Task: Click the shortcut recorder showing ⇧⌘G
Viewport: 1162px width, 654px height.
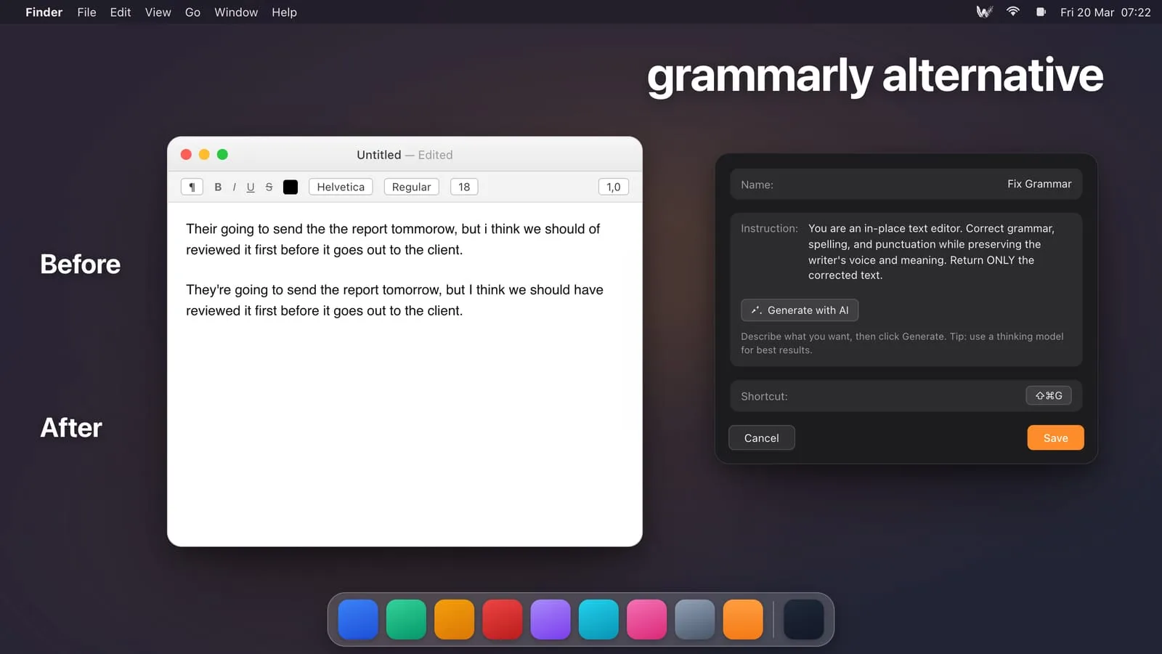Action: [x=1049, y=395]
